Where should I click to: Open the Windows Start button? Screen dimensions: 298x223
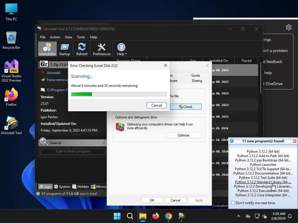pyautogui.click(x=117, y=216)
